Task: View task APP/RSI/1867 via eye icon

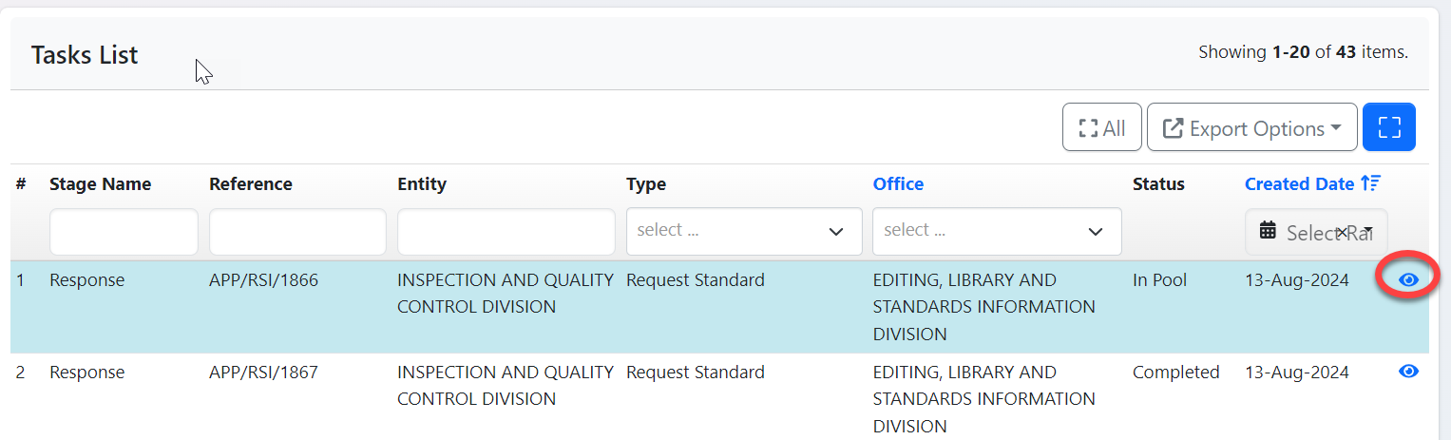Action: click(x=1408, y=372)
